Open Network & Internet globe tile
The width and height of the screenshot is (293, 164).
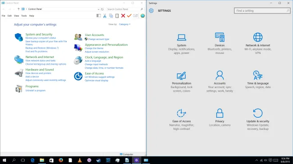258,44
